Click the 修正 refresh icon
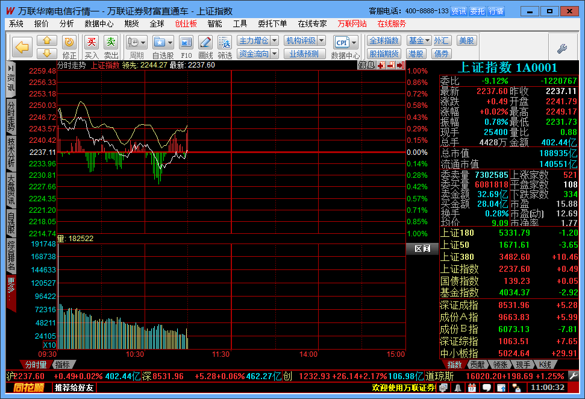Viewport: 585px width, 399px height. (x=69, y=42)
